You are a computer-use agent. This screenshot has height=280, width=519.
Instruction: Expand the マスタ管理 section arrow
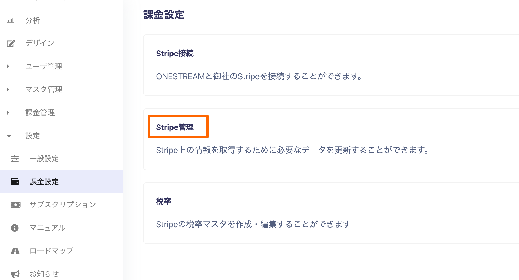[8, 89]
